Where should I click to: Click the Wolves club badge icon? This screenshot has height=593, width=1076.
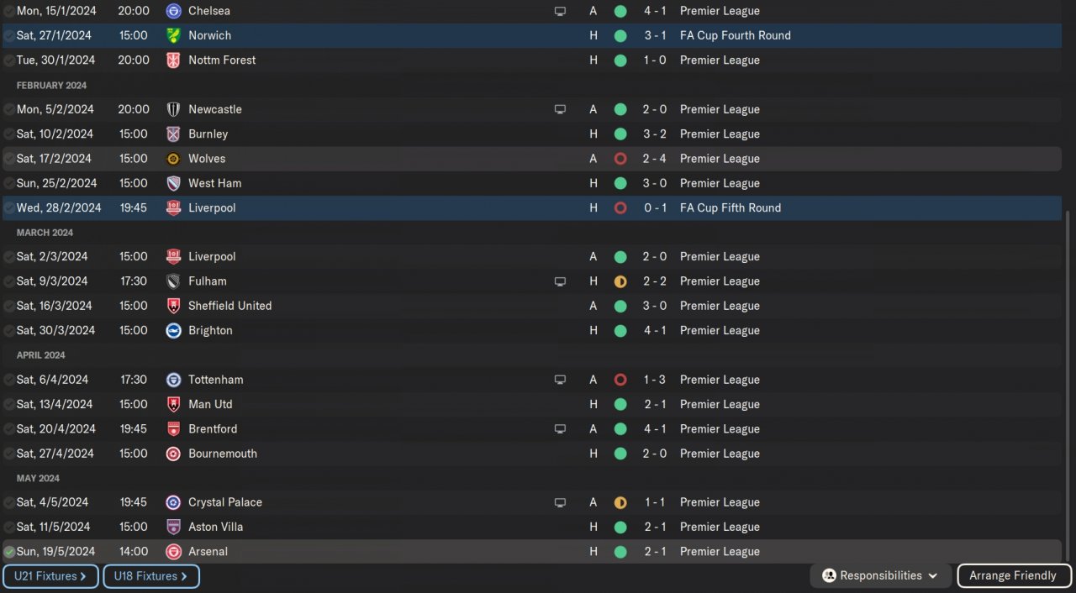coord(173,159)
